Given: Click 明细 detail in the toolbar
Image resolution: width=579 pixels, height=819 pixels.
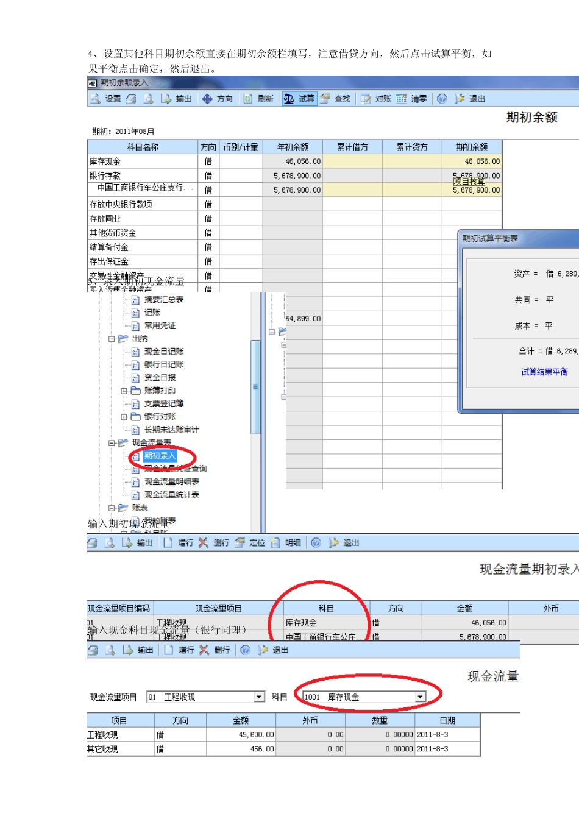Looking at the screenshot, I should coord(286,543).
